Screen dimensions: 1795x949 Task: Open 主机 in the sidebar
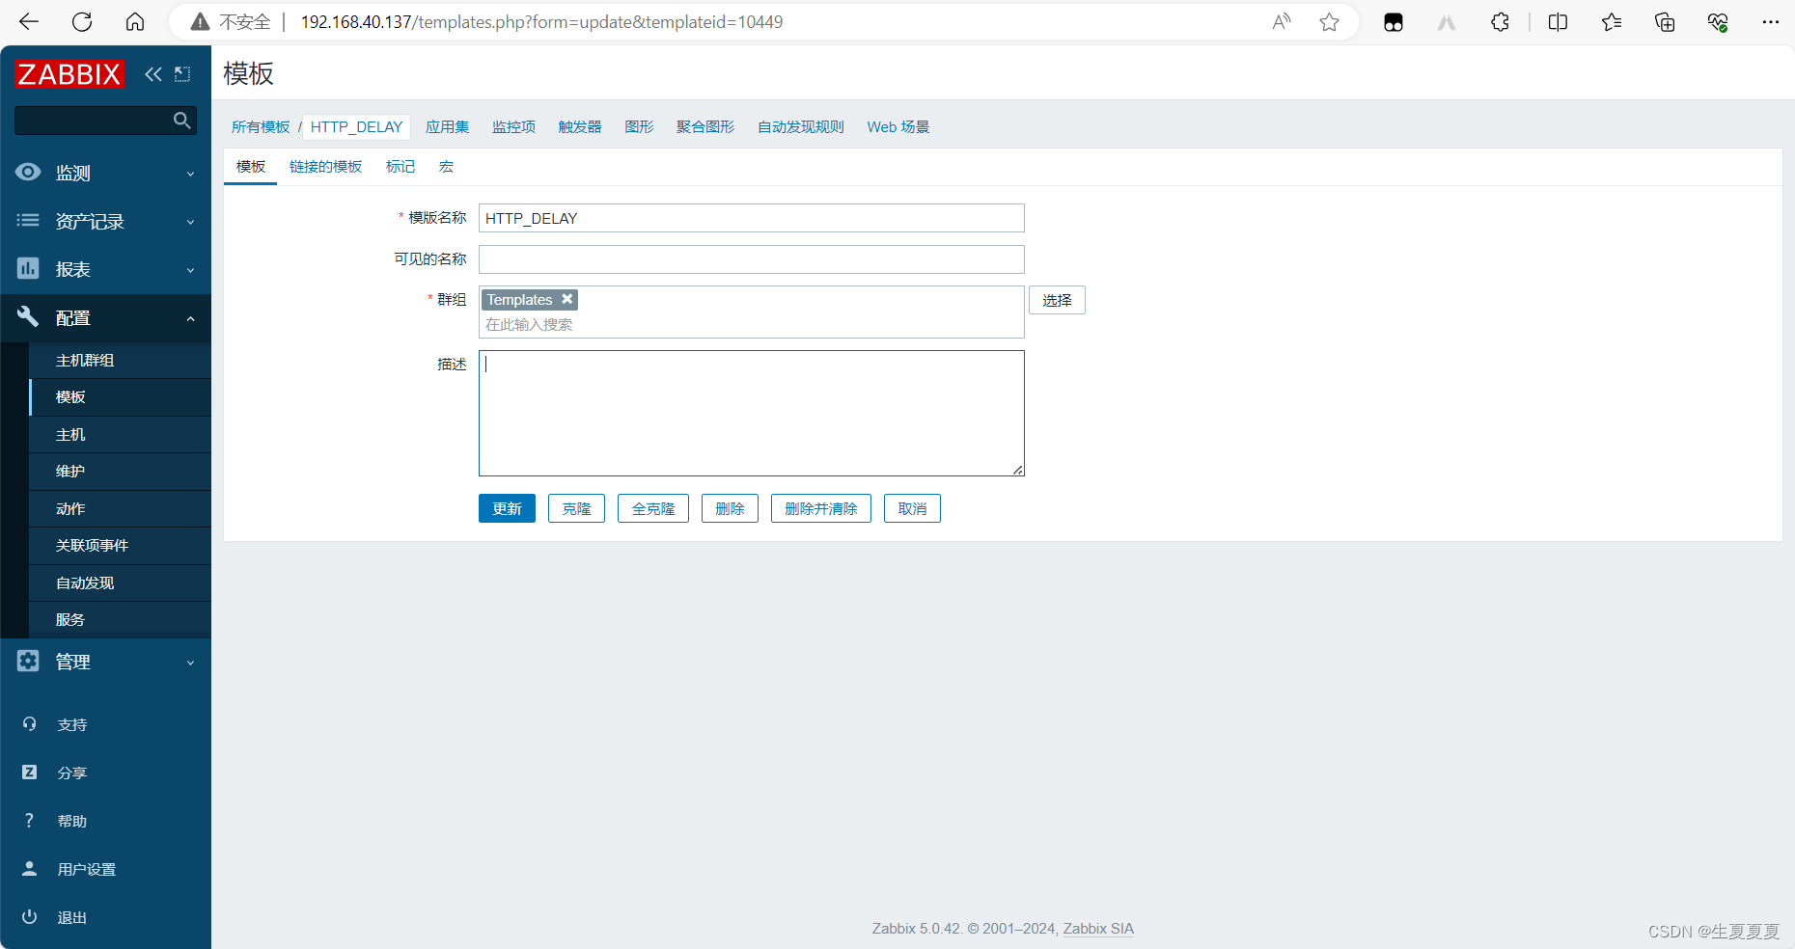tap(120, 434)
